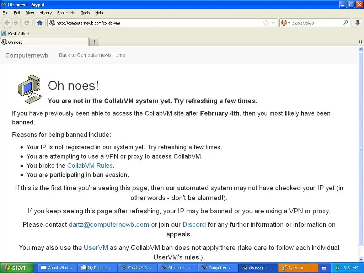Image resolution: width=364 pixels, height=273 pixels.
Task: Open the bookmark star dropdown arrow
Action: pyautogui.click(x=273, y=23)
